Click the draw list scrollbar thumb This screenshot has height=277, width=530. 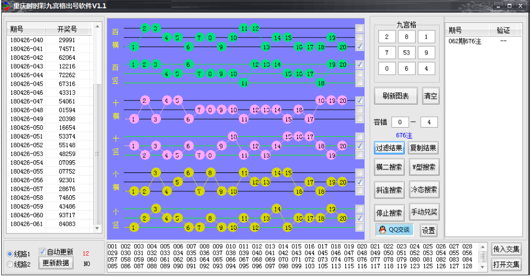click(x=97, y=153)
